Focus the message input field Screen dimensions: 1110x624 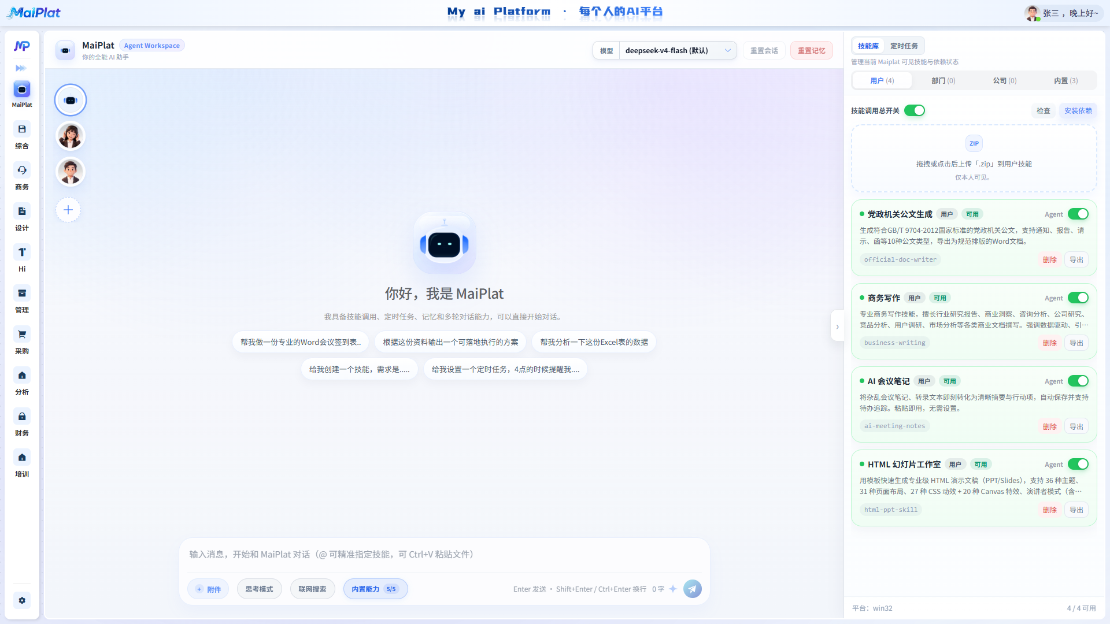tap(444, 555)
